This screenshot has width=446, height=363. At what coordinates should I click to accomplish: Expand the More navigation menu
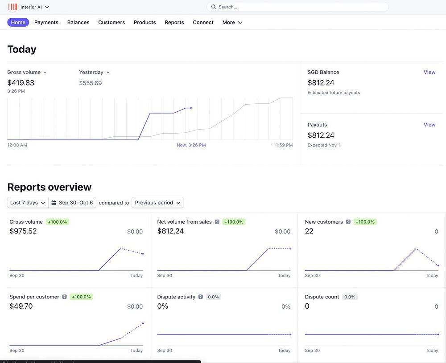(232, 22)
